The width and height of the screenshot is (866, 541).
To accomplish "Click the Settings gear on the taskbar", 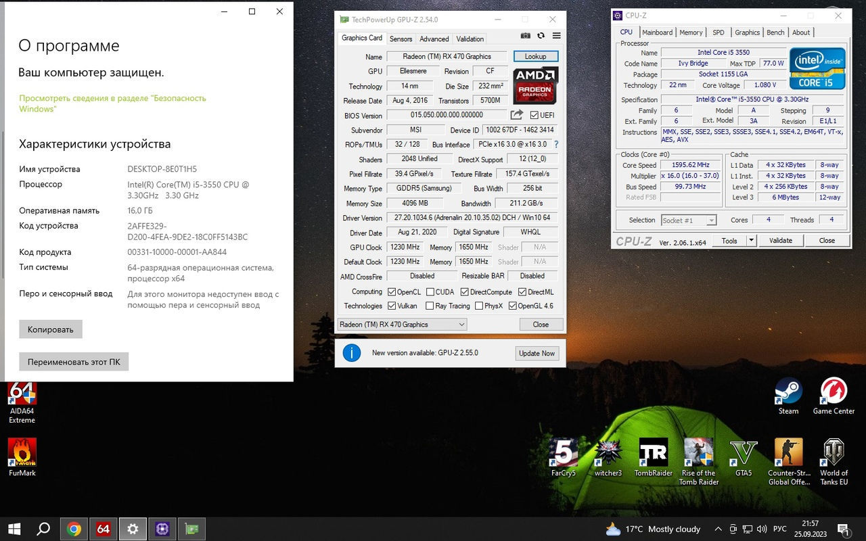I will 133,529.
